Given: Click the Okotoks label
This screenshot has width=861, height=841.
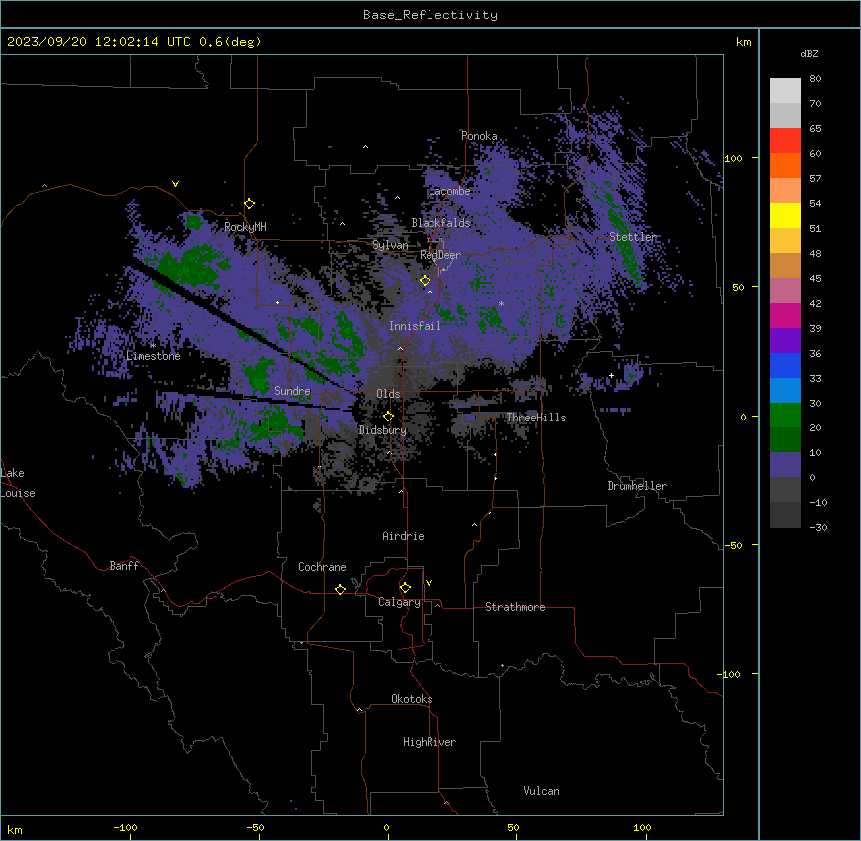Looking at the screenshot, I should click(x=412, y=699).
